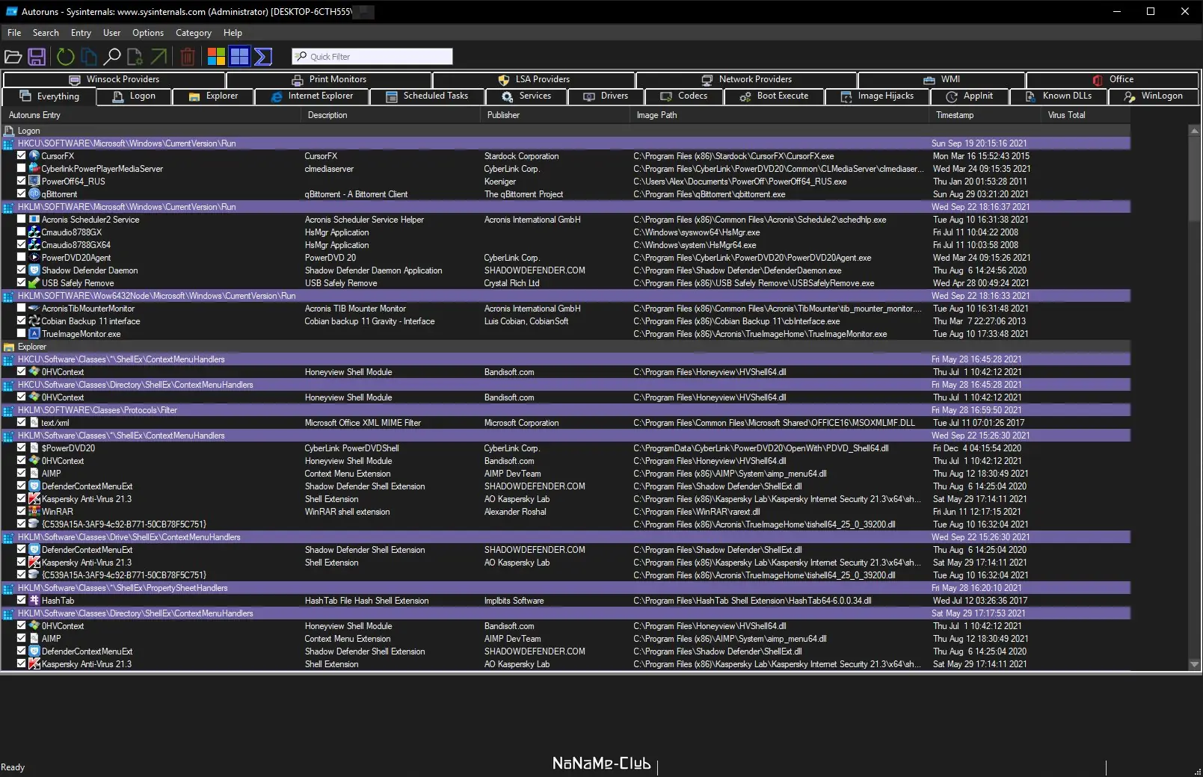Screen dimensions: 1203x777
Task: Enable the Acronis Scheduler2 Service checkbox
Action: point(21,220)
